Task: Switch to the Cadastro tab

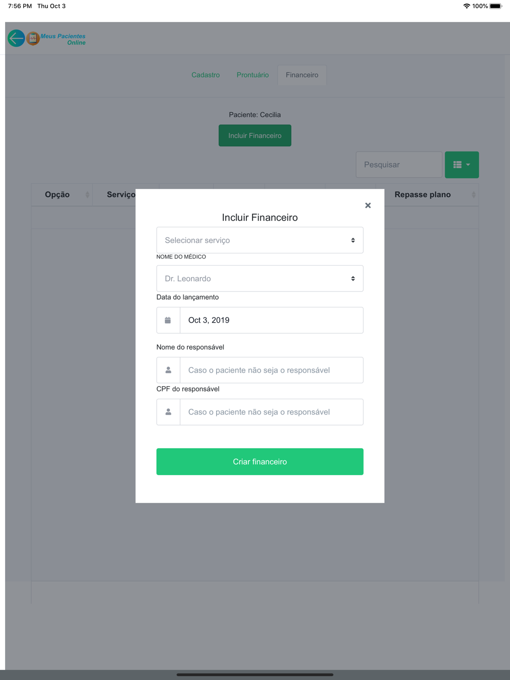Action: click(206, 75)
